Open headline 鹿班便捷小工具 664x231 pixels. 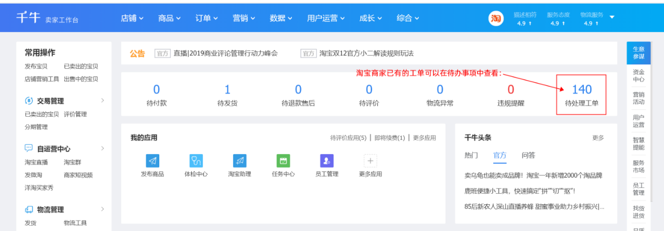click(x=520, y=191)
